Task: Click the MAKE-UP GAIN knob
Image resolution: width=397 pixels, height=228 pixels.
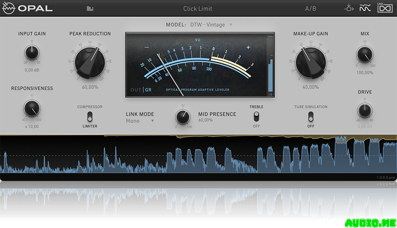Action: [x=311, y=63]
